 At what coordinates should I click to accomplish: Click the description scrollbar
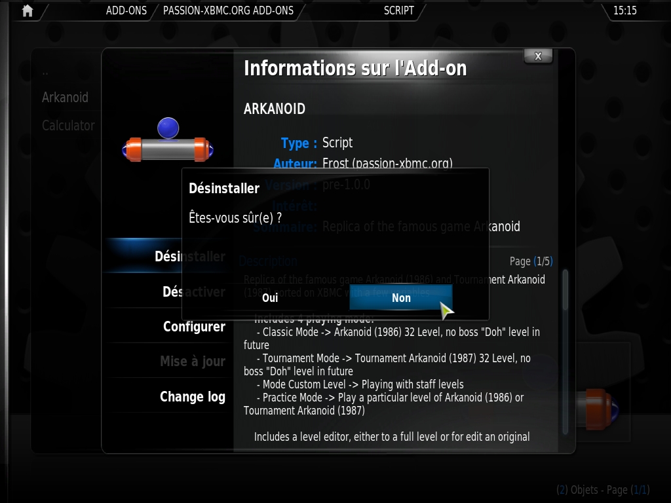tap(566, 352)
